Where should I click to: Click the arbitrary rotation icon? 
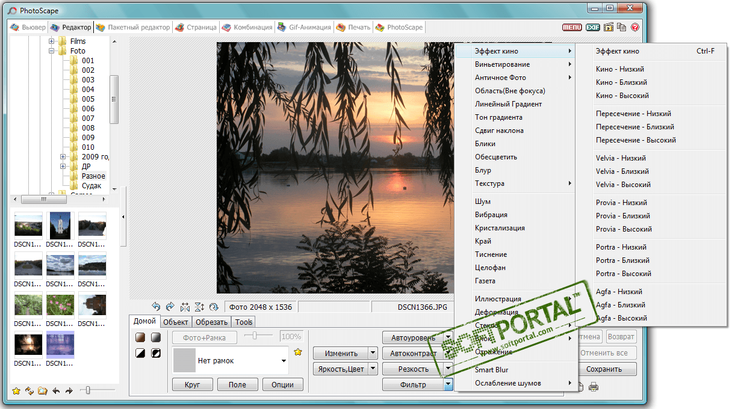(214, 307)
